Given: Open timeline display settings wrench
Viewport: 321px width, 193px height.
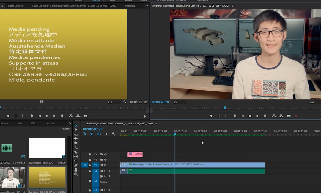Looking at the screenshot, I should [114, 134].
